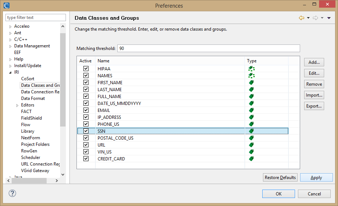Image resolution: width=338 pixels, height=206 pixels.
Task: Uncheck the CREDIT_CARD active checkbox
Action: (x=86, y=159)
